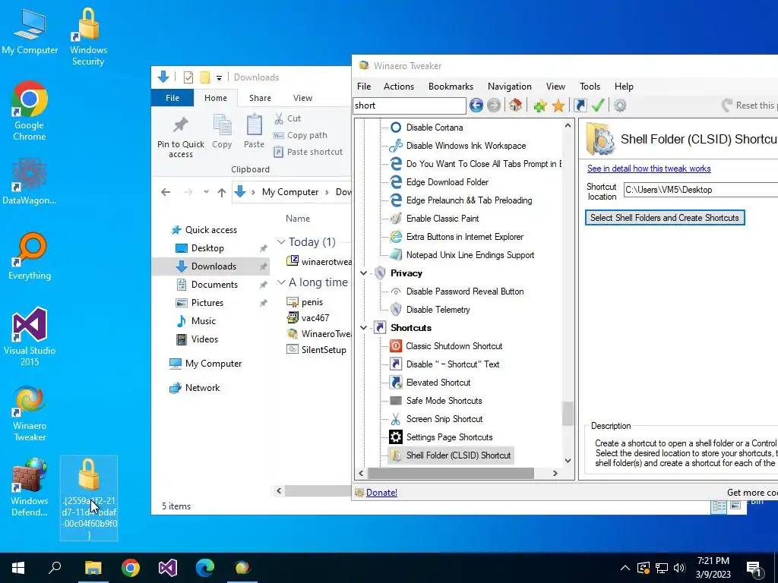This screenshot has width=778, height=583.
Task: Click the tree panel vertical scrollbar thumb
Action: pos(568,414)
